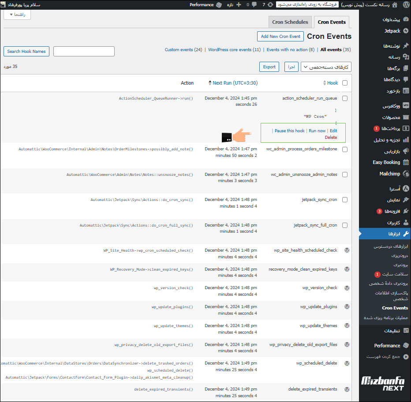Switch to Cron Schedules tab
Viewport: 411px width, 402px height.
pos(290,22)
